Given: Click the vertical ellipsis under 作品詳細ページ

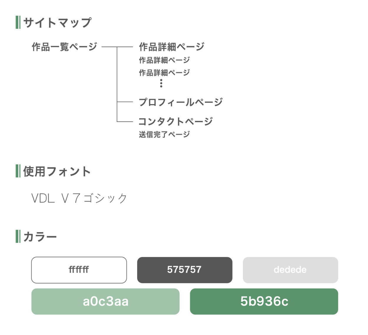Looking at the screenshot, I should click(x=161, y=83).
